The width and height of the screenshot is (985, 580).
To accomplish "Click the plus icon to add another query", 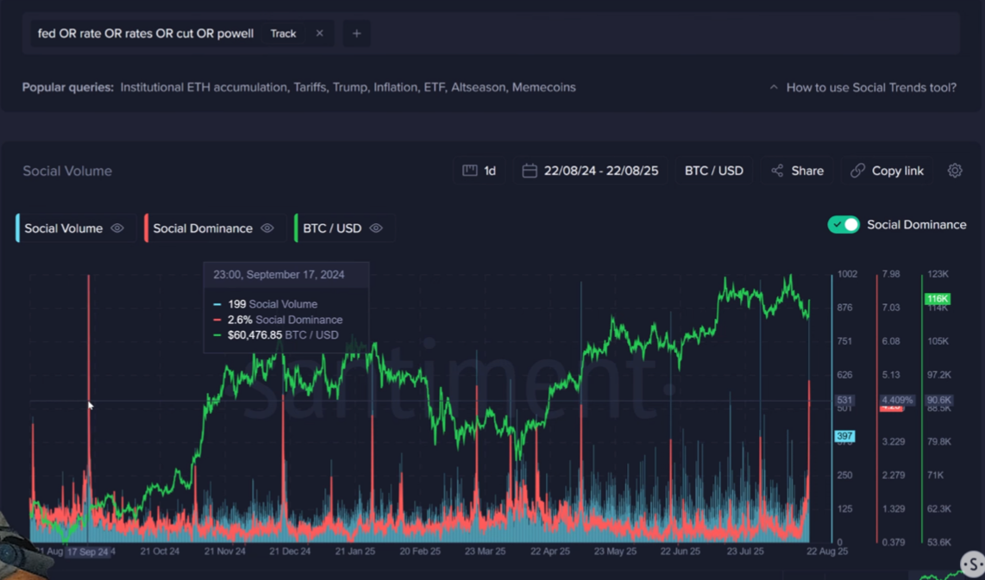I will [356, 33].
